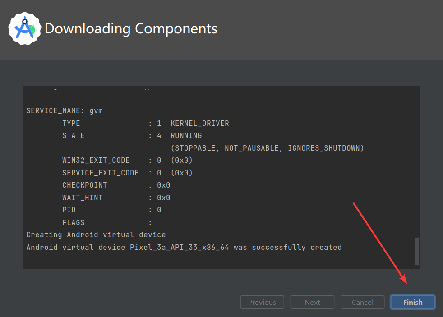The width and height of the screenshot is (443, 317).
Task: Click the 'FLAGS' label
Action: point(74,222)
